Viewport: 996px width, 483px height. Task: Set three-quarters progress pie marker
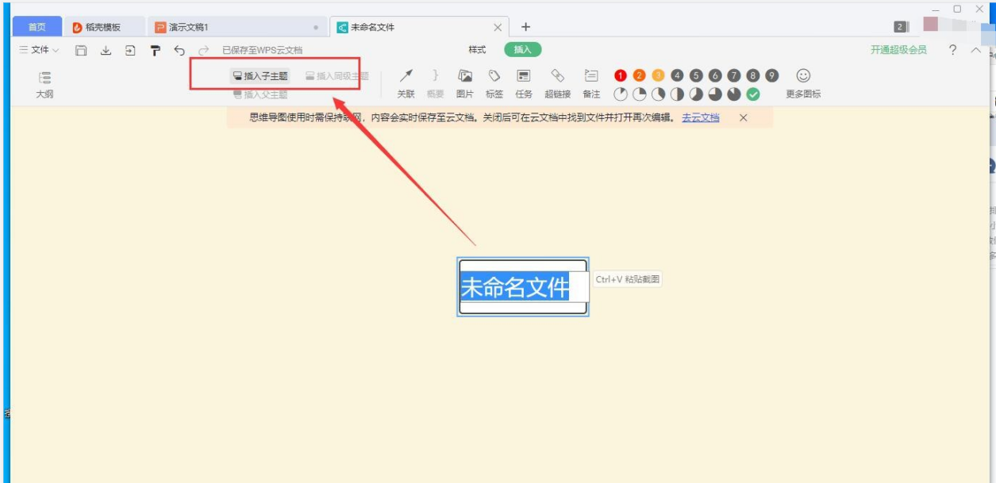point(715,94)
